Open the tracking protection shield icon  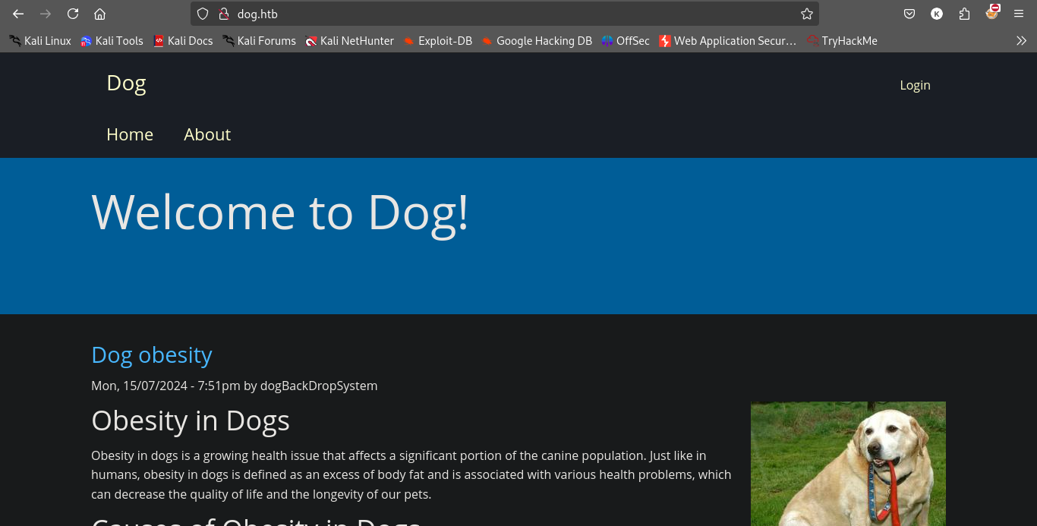click(203, 14)
